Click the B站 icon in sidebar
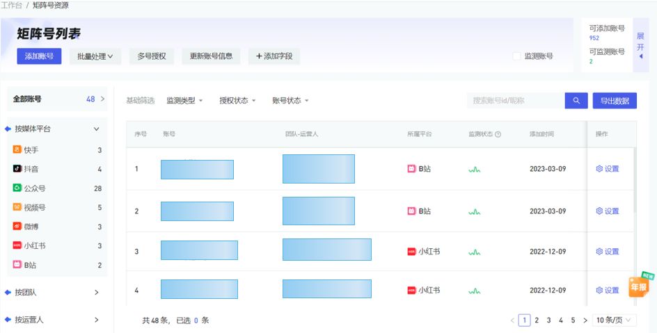657x333 pixels. pos(17,264)
